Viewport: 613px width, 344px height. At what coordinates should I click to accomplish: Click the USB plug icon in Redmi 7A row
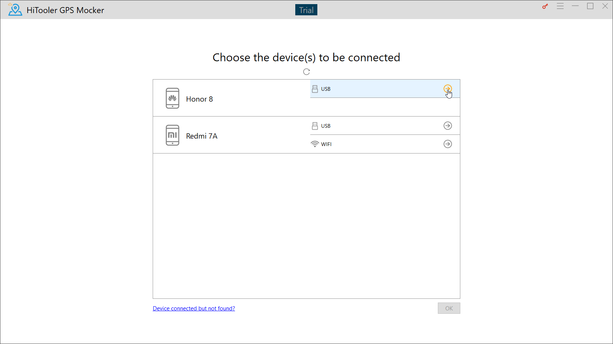click(315, 126)
